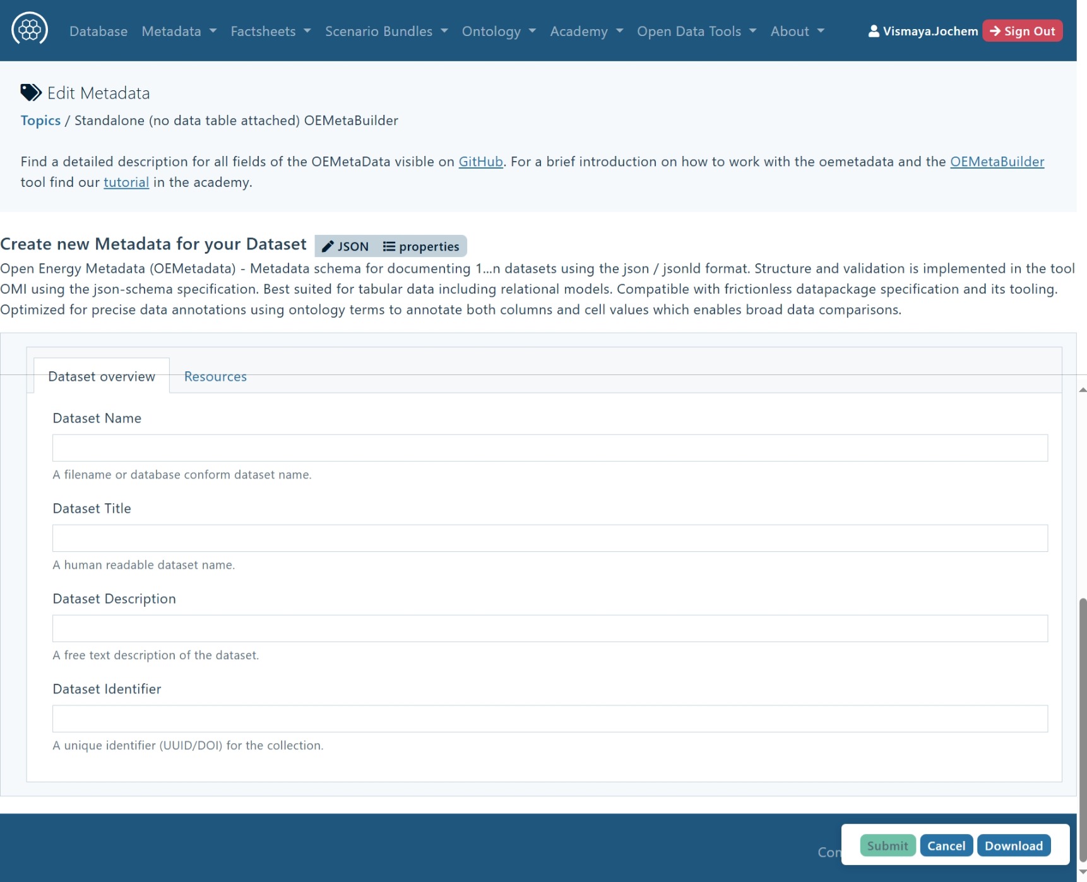Viewport: 1087px width, 882px height.
Task: Expand the About dropdown menu
Action: click(797, 31)
